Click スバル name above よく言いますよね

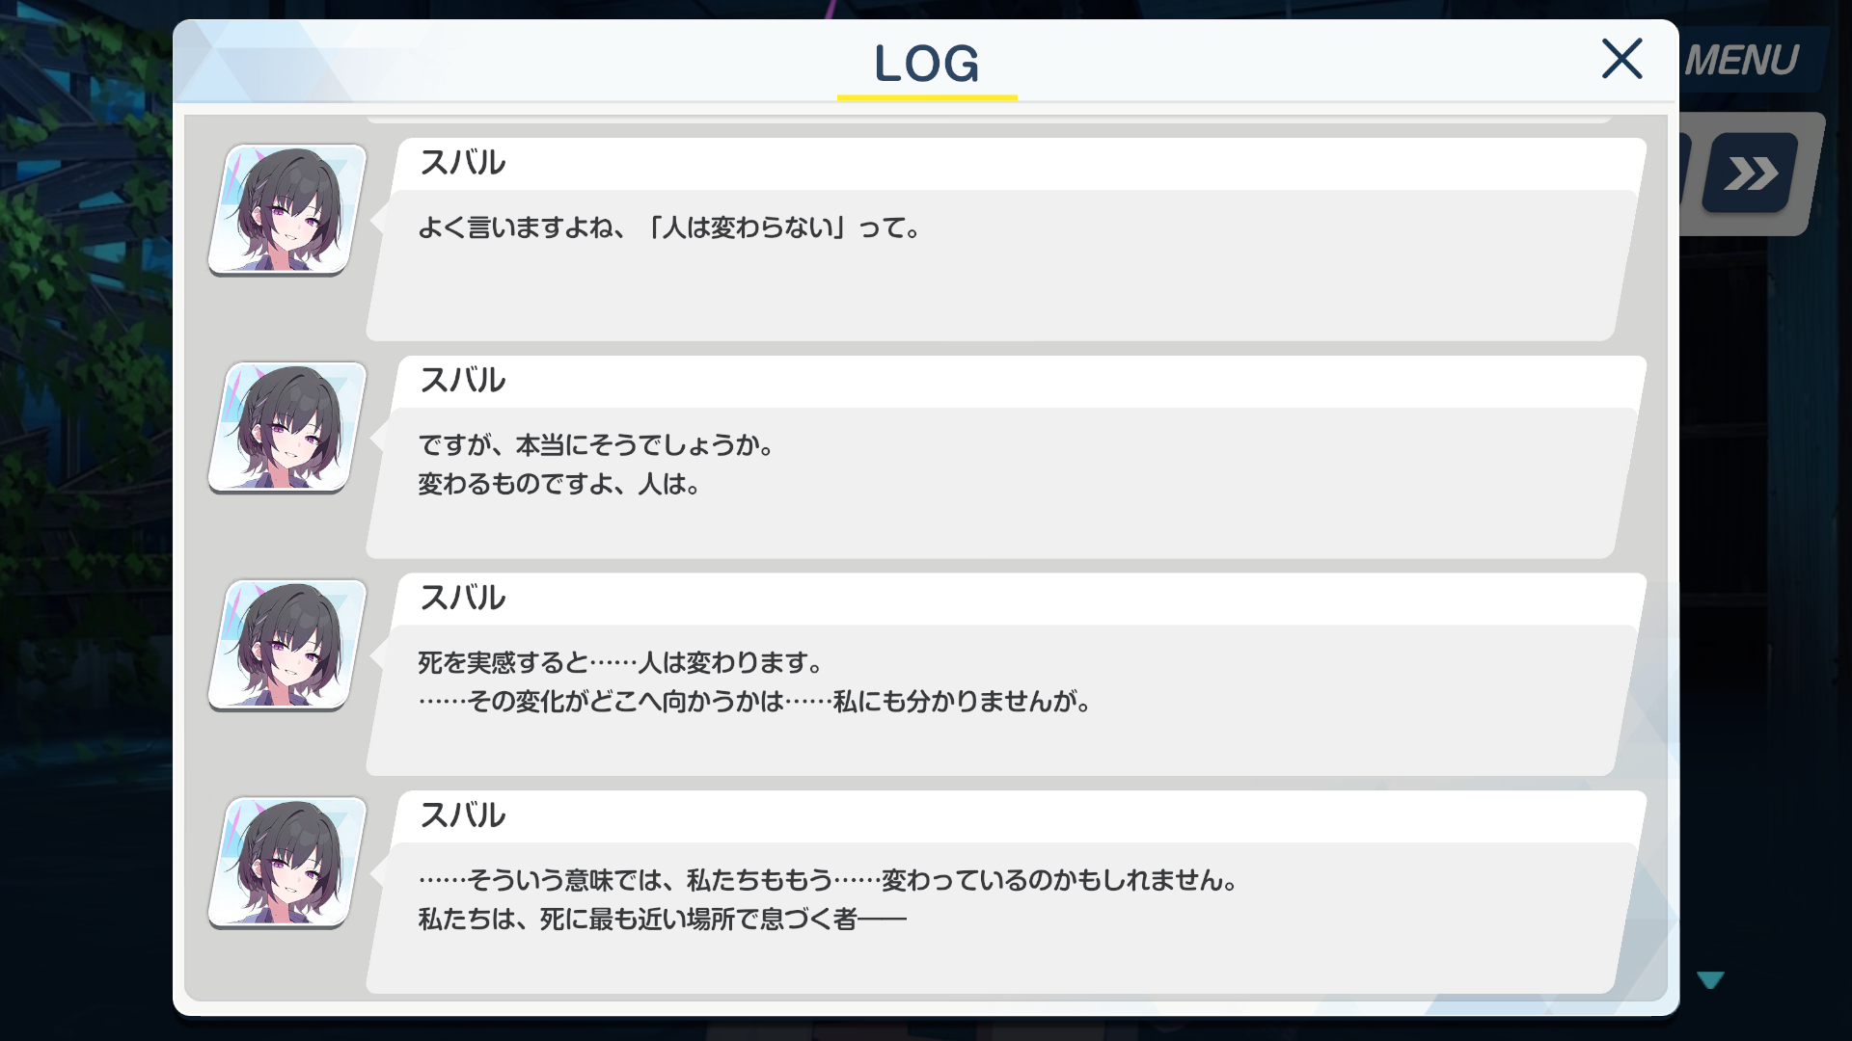click(462, 162)
